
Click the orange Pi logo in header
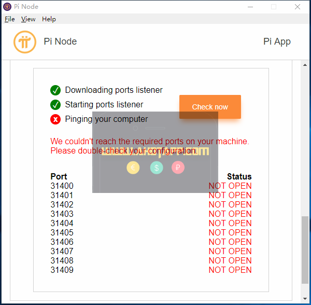pos(25,42)
